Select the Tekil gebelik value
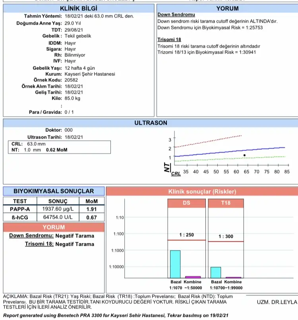Image resolution: width=298 pixels, height=320 pixels. point(78,36)
